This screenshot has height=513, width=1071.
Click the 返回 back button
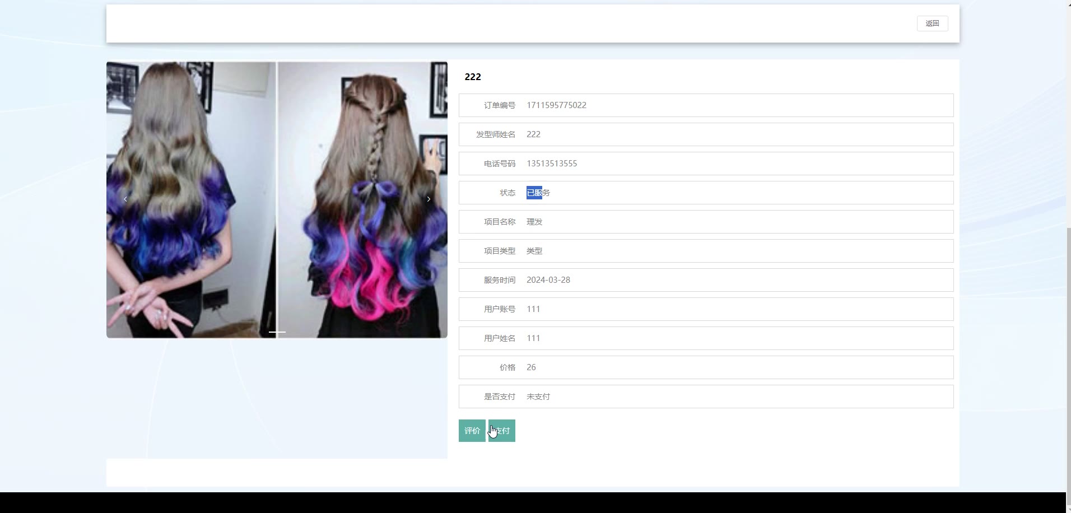tap(932, 24)
